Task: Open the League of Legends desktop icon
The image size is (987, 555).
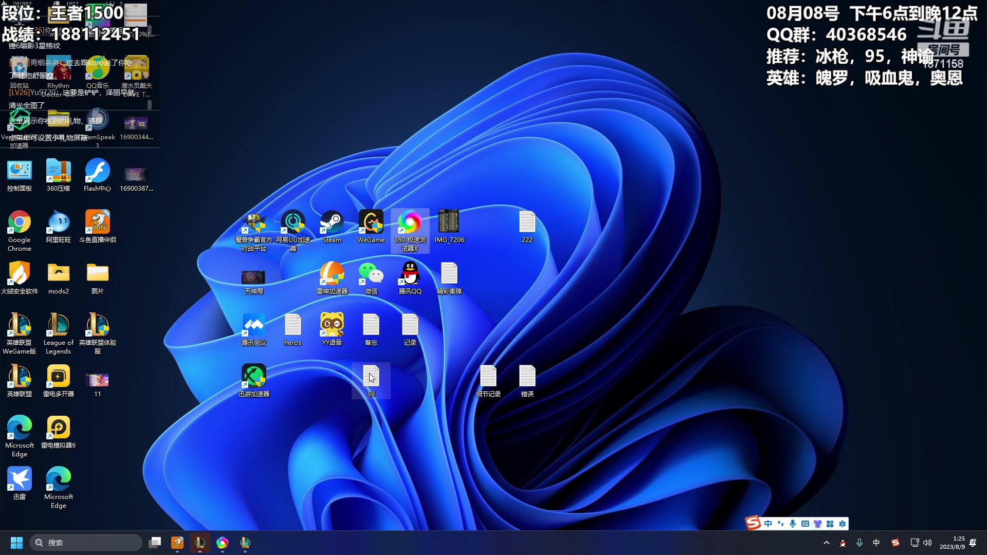Action: click(x=59, y=333)
